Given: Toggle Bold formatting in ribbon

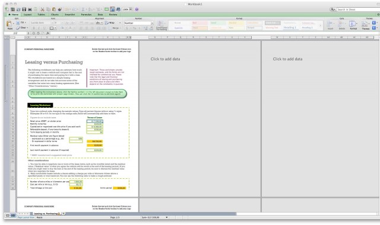Looking at the screenshot, I should click(34, 28).
